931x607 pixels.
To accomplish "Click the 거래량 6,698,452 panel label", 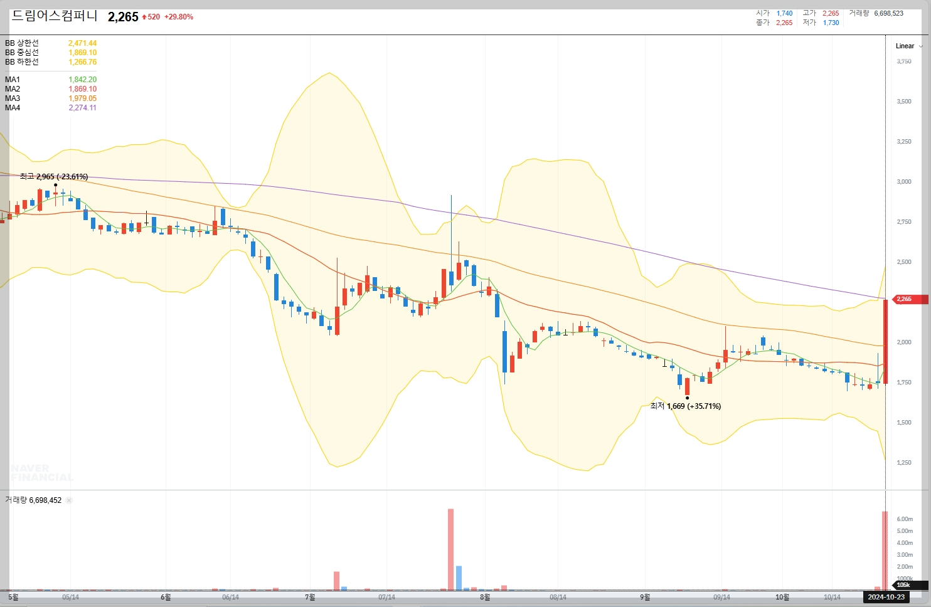I will point(33,500).
